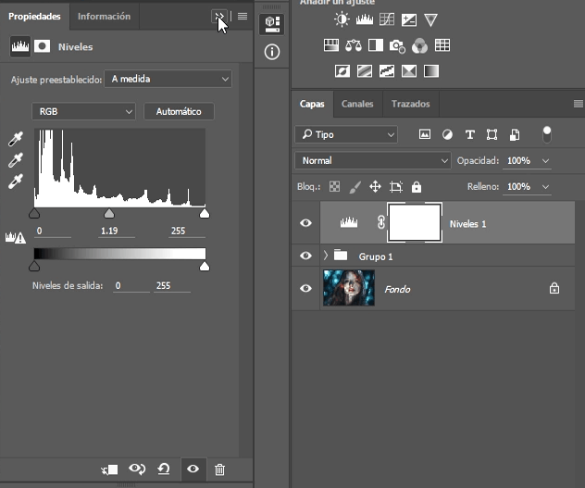585x488 pixels.
Task: Open Ajuste preestablecido dropdown
Action: [168, 79]
